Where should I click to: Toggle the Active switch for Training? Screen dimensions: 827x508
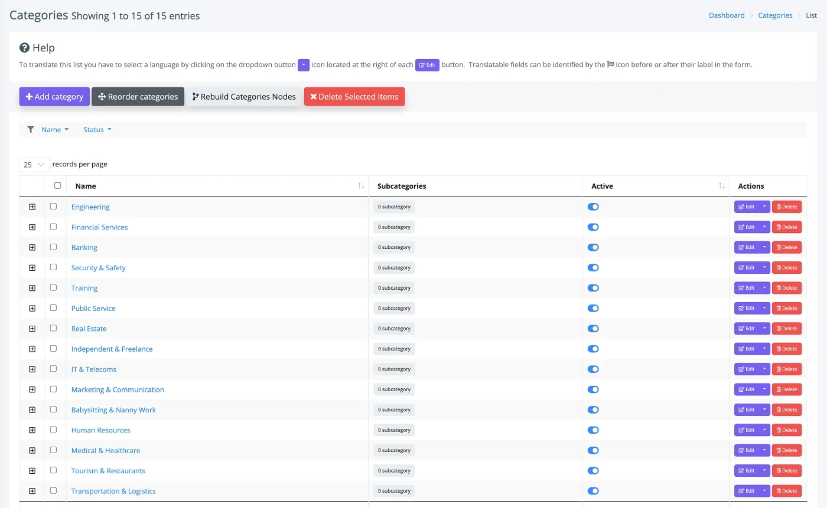pos(593,288)
